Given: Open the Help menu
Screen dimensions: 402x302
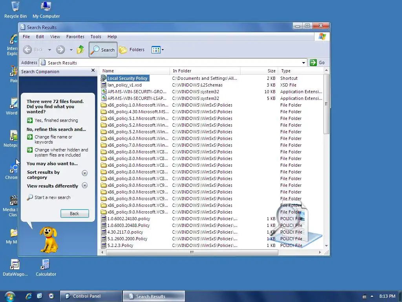Looking at the screenshot, I should tap(112, 37).
